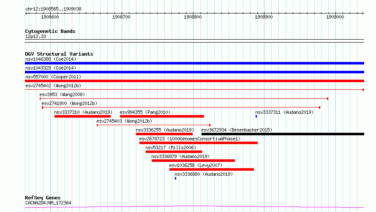The width and height of the screenshot is (376, 212).
Task: Select the red nsv3336255 variant bar
Action: (x=164, y=134)
